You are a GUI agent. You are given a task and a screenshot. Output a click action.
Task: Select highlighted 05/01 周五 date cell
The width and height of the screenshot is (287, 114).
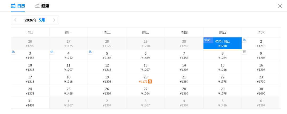point(222,43)
